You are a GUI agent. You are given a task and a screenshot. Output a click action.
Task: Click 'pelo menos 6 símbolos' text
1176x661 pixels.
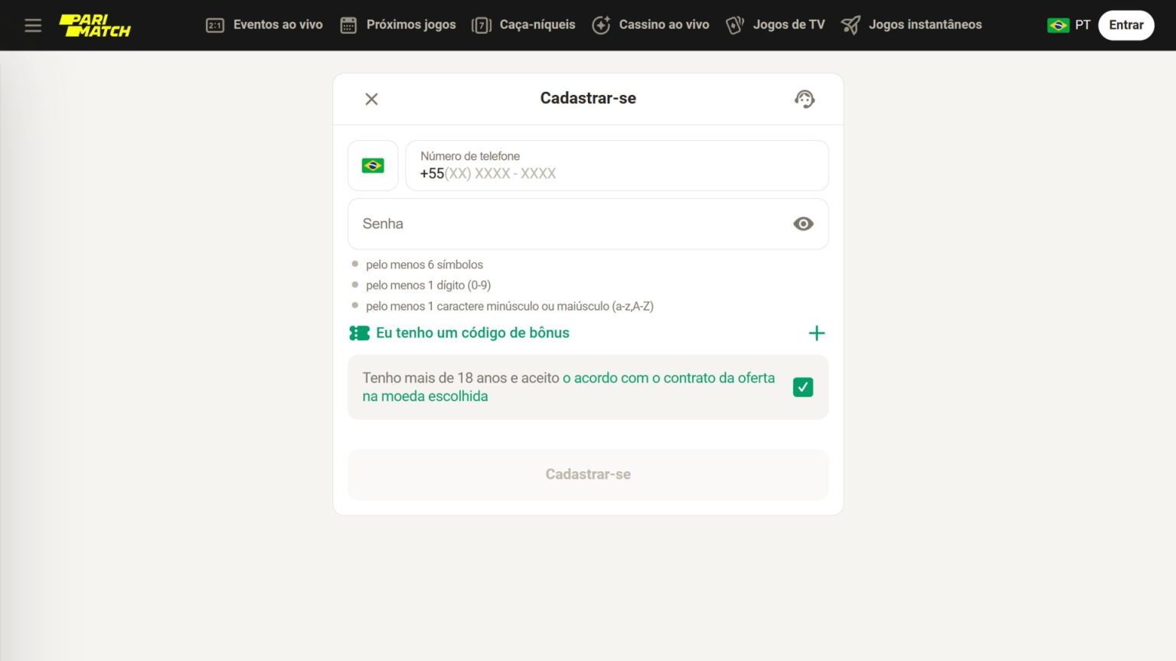point(424,265)
